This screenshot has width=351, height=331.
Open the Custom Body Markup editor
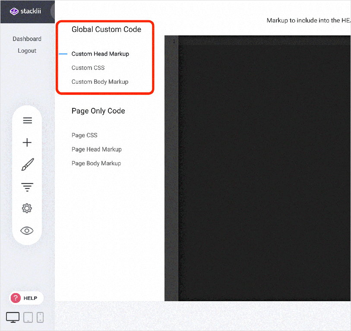(100, 82)
